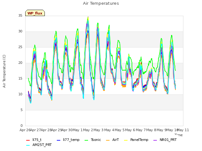202x151 pixels.
Task: Click the Apr 26 x-axis label
Action: [x=25, y=130]
